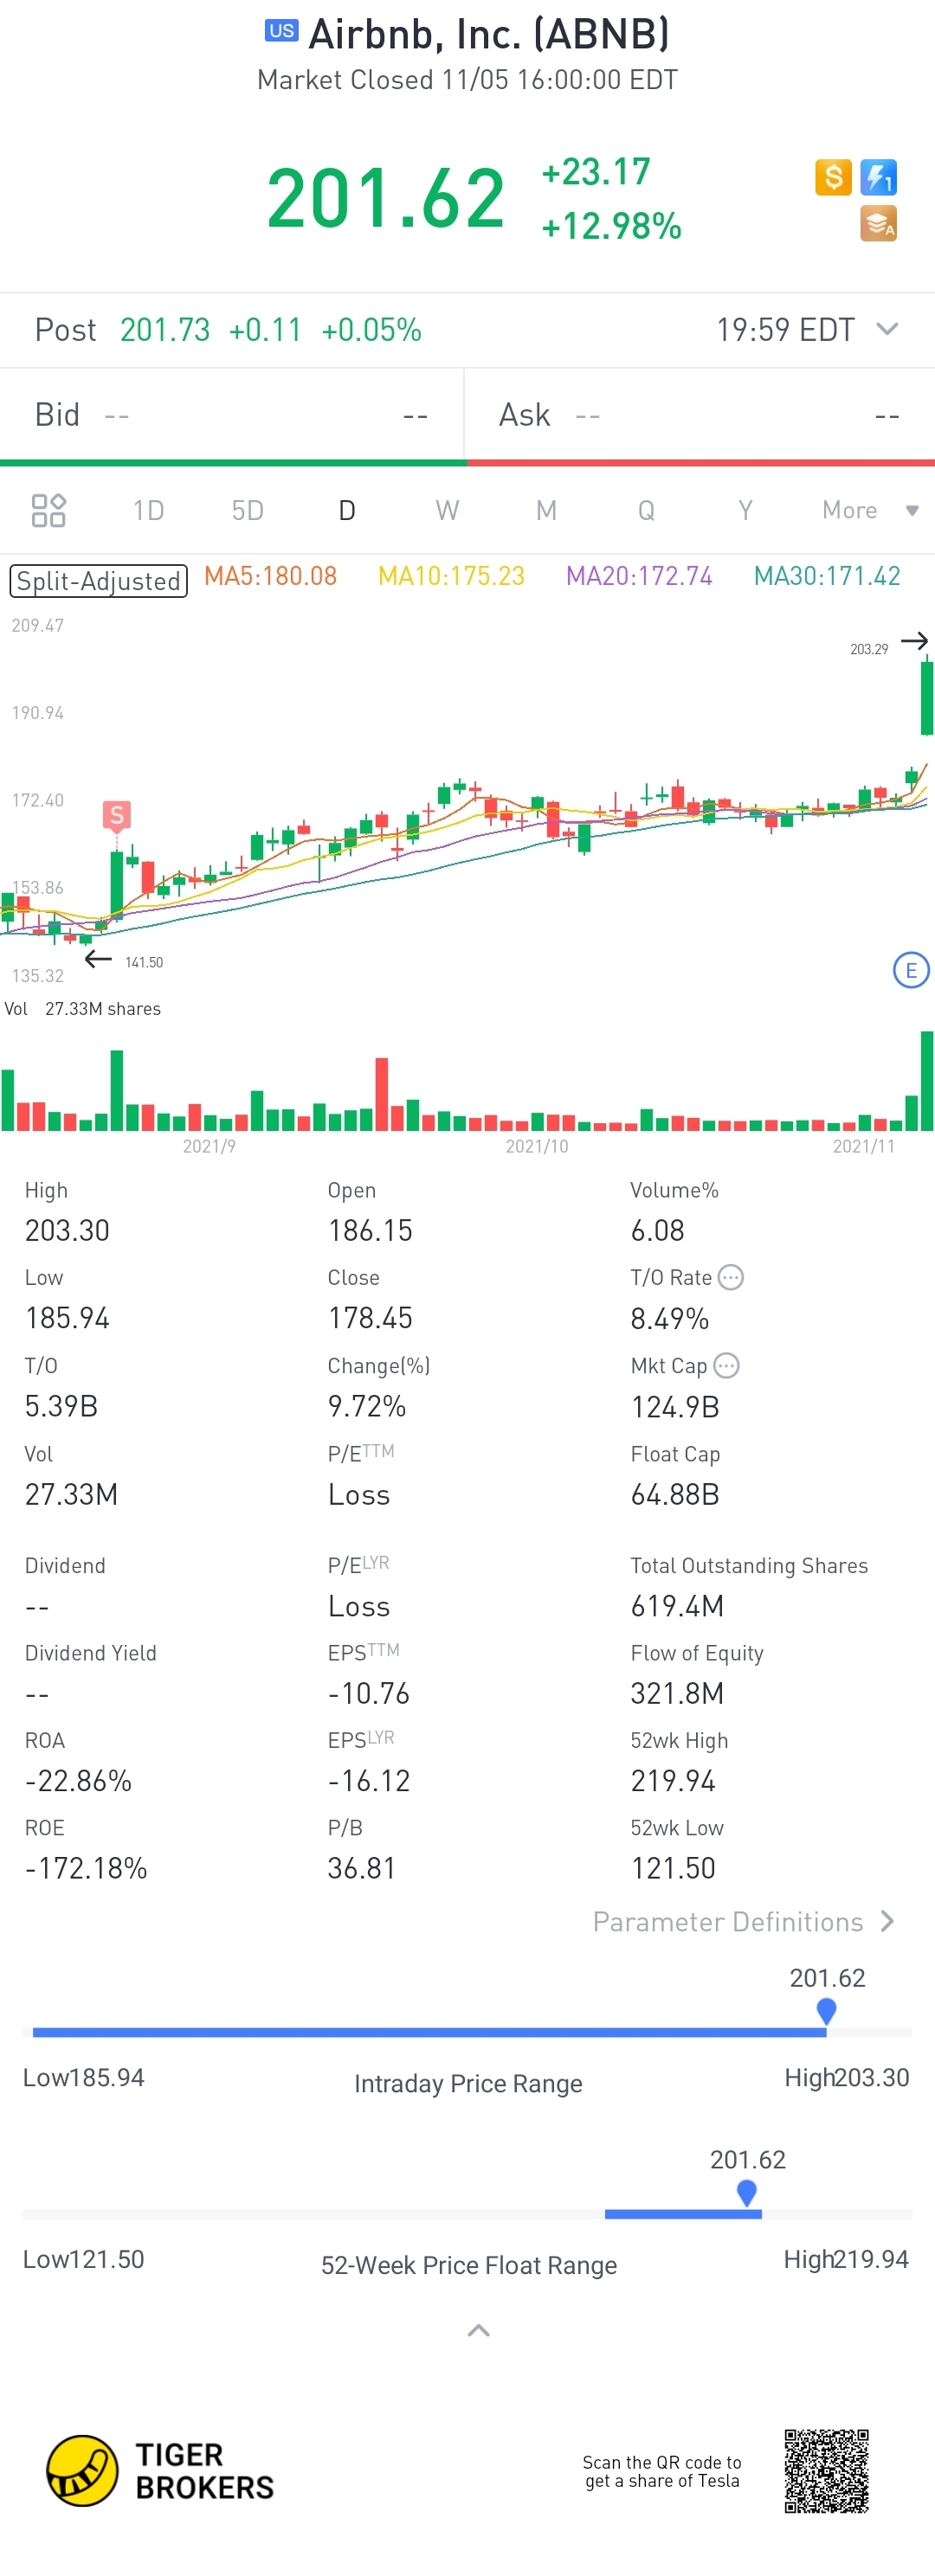Screen dimensions: 935x2576
Task: Tap the orange dollar sign icon
Action: [833, 177]
